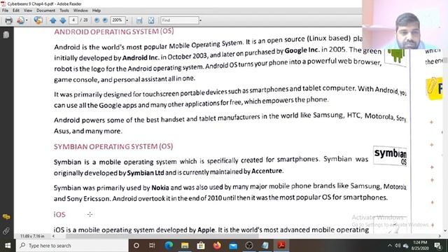This screenshot has width=448, height=252.
Task: Click the page size label '11.69 x 7.16 in'
Action: click(x=32, y=237)
